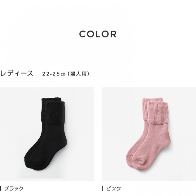Click the vertical bar marker beside ブラック
The width and height of the screenshot is (196, 196).
pyautogui.click(x=1, y=188)
